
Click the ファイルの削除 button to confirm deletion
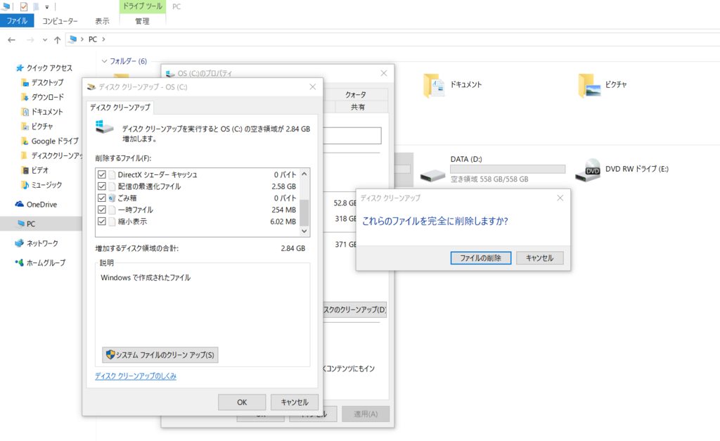point(480,257)
